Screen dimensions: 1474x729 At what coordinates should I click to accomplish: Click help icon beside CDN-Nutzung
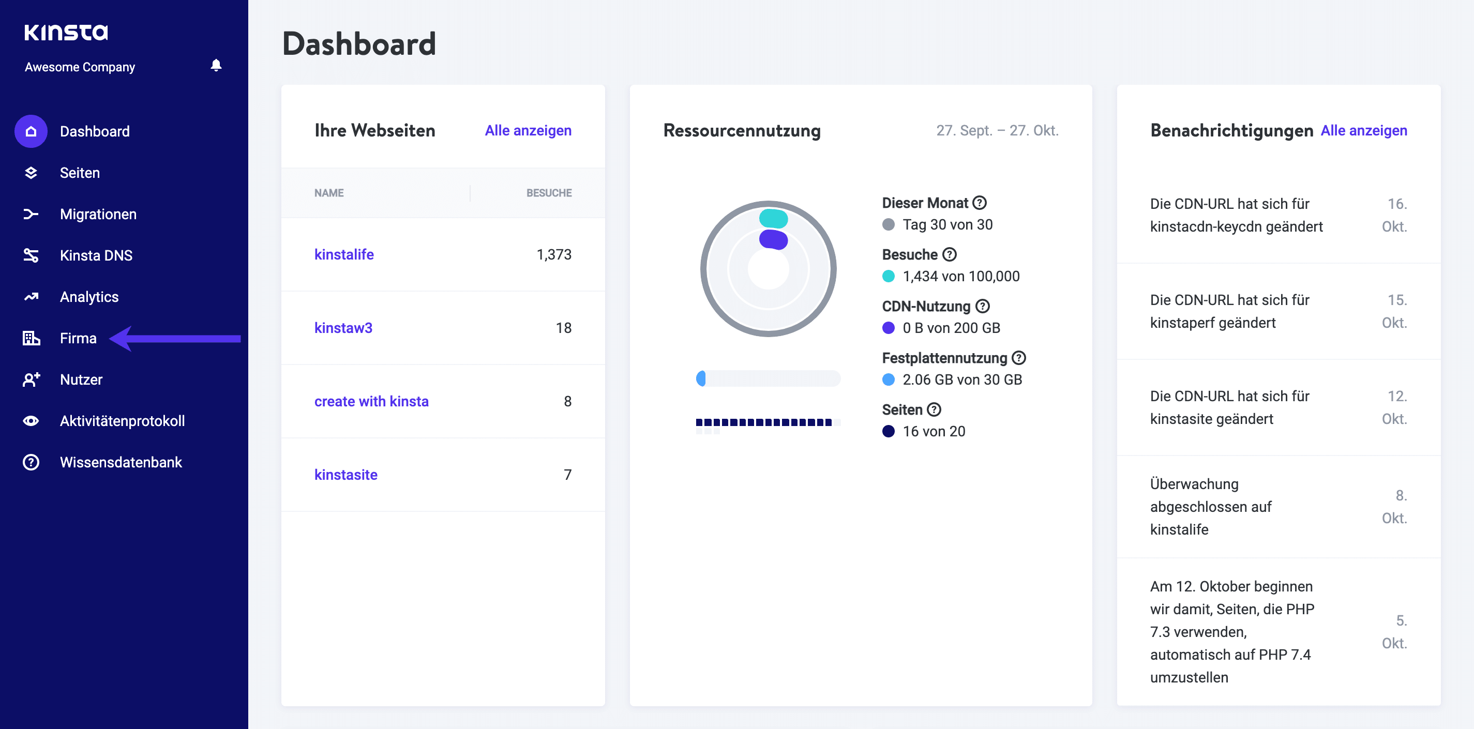click(983, 306)
